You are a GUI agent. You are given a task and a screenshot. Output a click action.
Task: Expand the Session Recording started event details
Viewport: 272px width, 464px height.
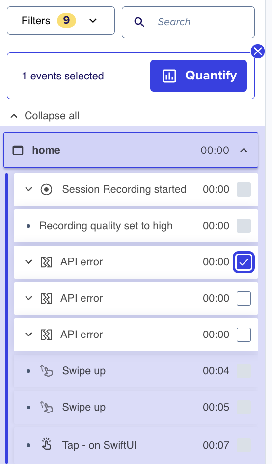pyautogui.click(x=28, y=189)
